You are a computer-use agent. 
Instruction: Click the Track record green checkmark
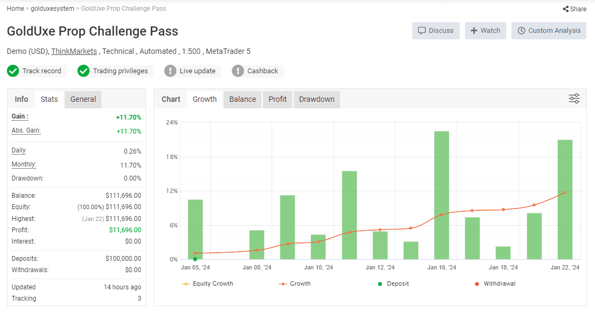(x=13, y=71)
